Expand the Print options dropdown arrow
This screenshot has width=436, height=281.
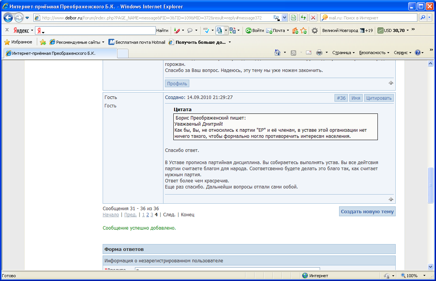click(x=327, y=53)
